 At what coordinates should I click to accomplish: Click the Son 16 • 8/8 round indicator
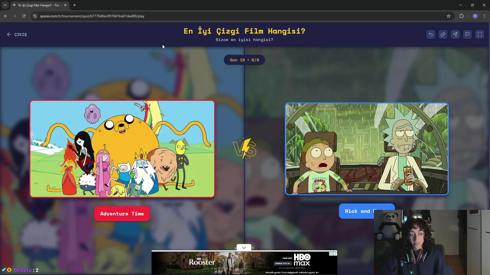244,60
